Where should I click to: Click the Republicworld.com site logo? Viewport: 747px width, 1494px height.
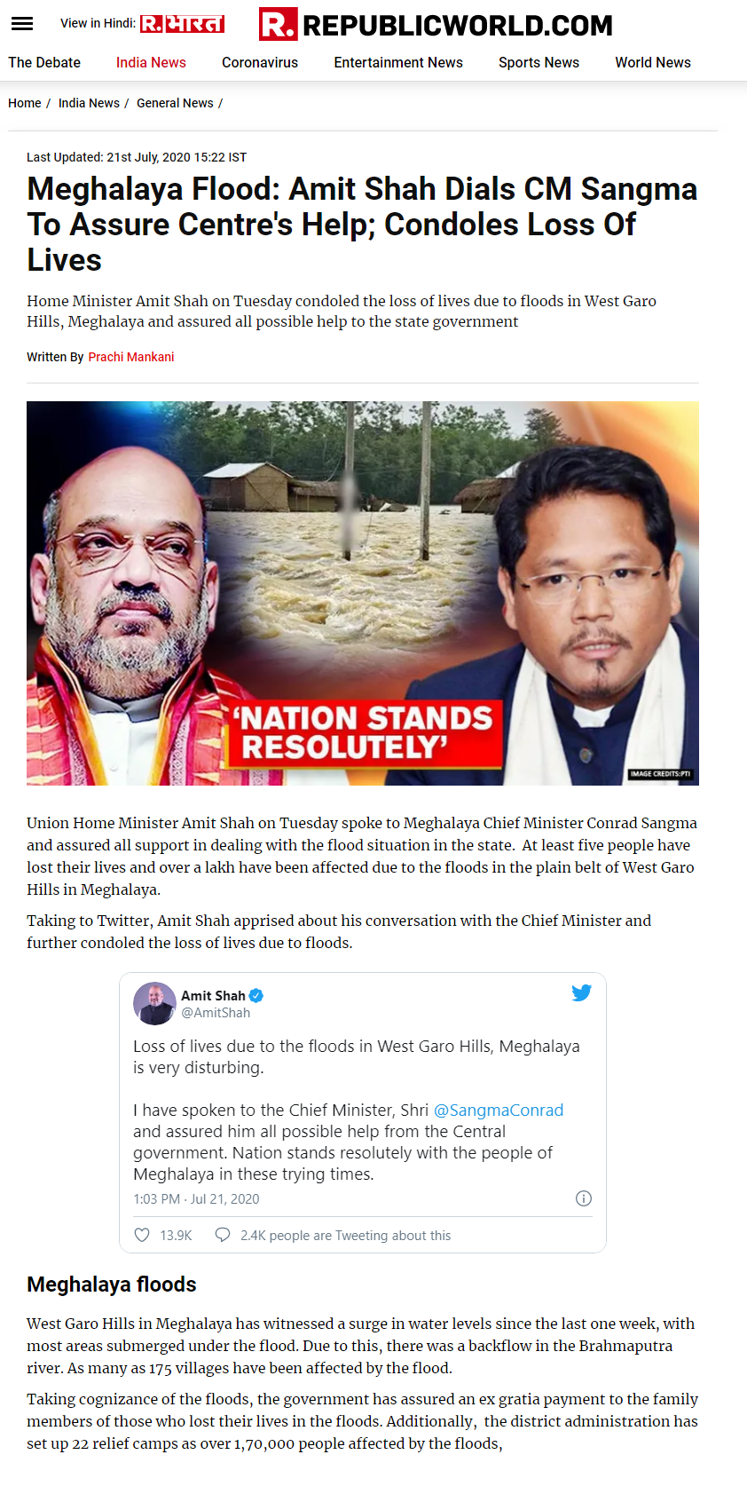[436, 25]
